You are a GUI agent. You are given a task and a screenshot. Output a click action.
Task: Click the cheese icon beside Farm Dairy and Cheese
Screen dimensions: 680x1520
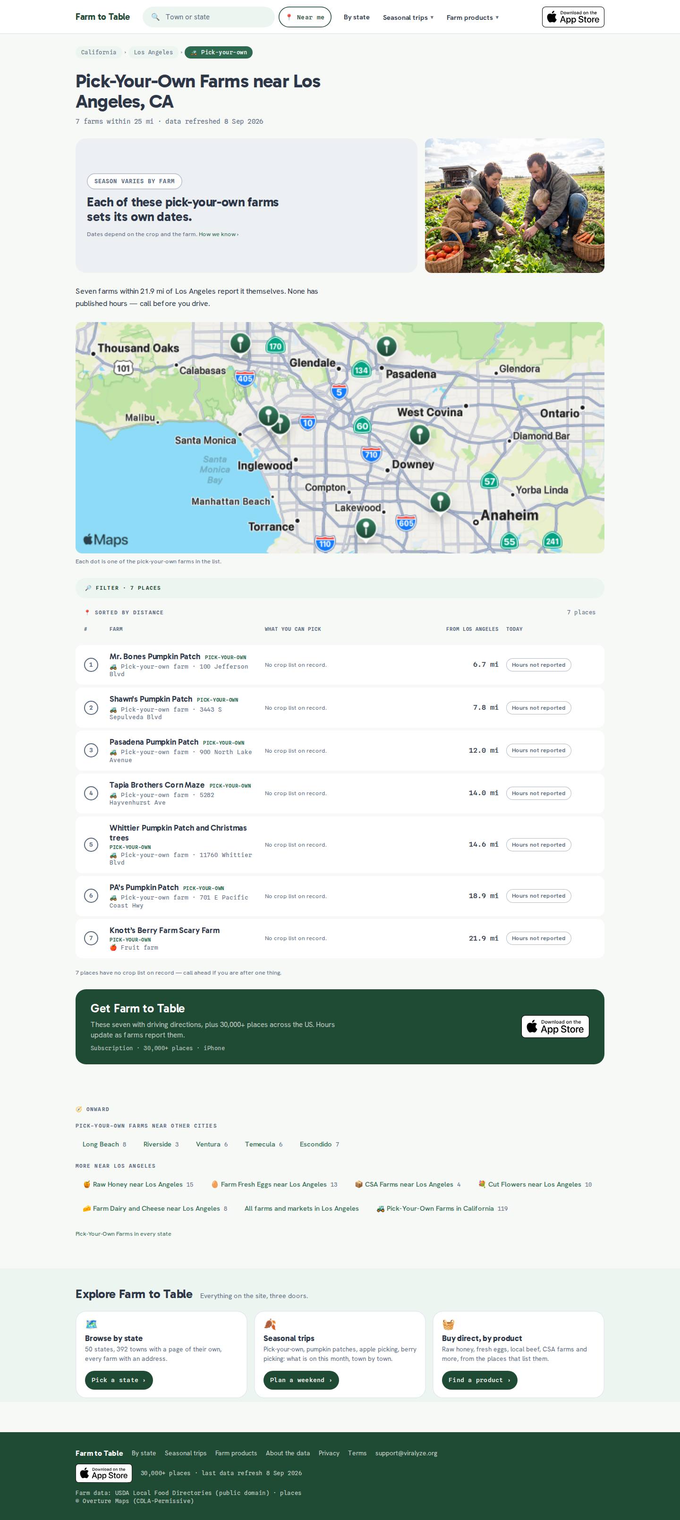click(87, 1208)
